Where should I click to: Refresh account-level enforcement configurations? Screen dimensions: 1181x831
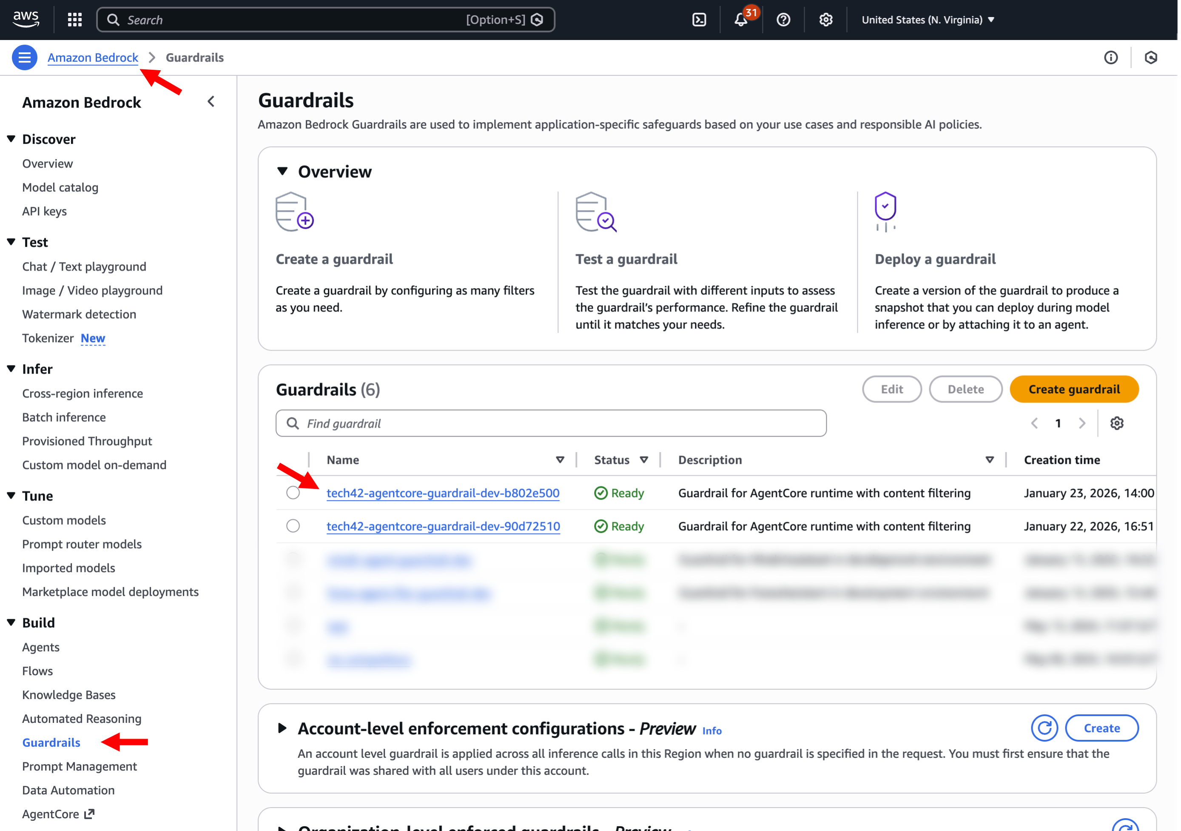click(1044, 728)
